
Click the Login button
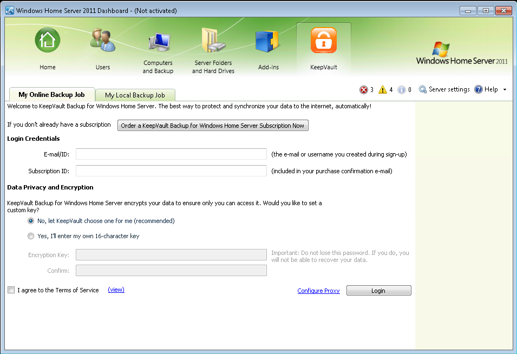378,291
